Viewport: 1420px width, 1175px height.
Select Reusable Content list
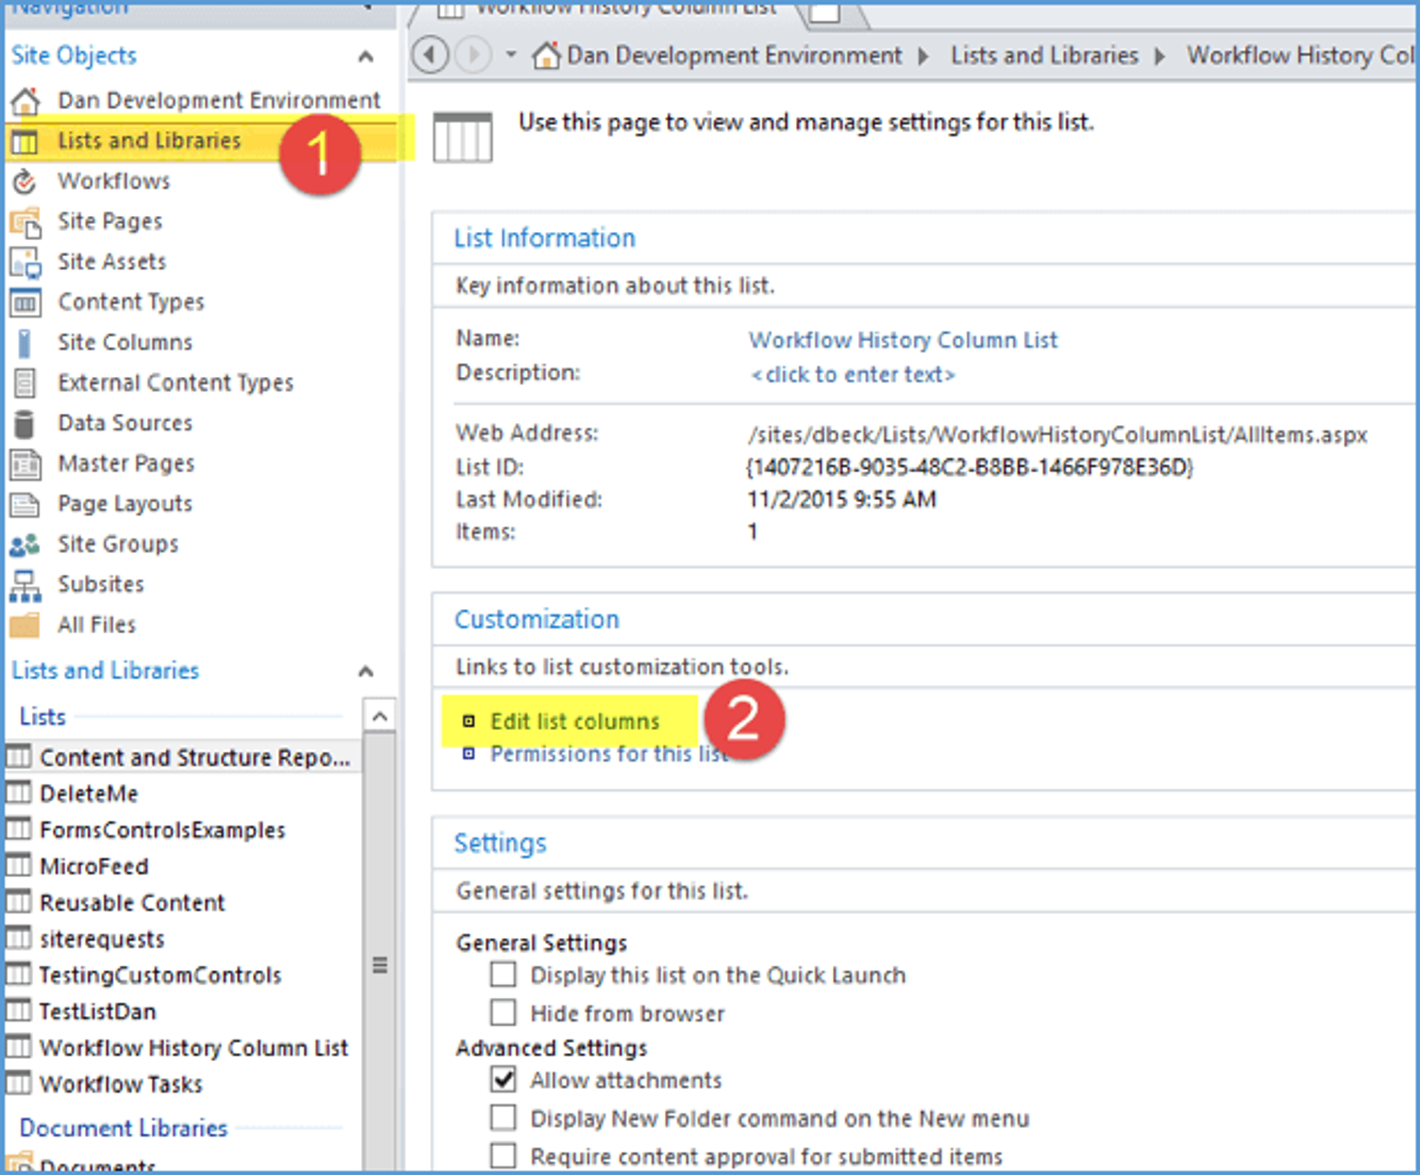coord(132,902)
